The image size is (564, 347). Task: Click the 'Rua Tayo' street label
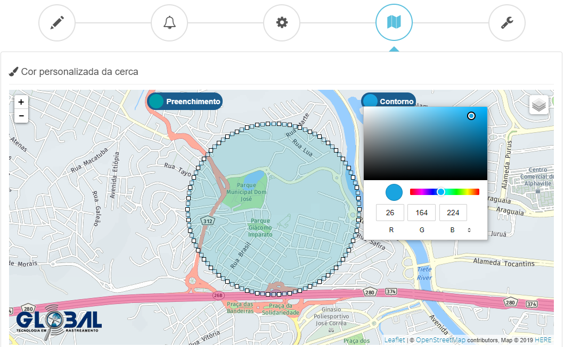[178, 169]
